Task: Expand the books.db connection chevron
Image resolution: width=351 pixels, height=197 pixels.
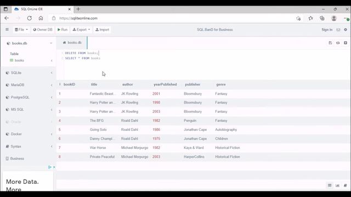Action: pos(51,43)
